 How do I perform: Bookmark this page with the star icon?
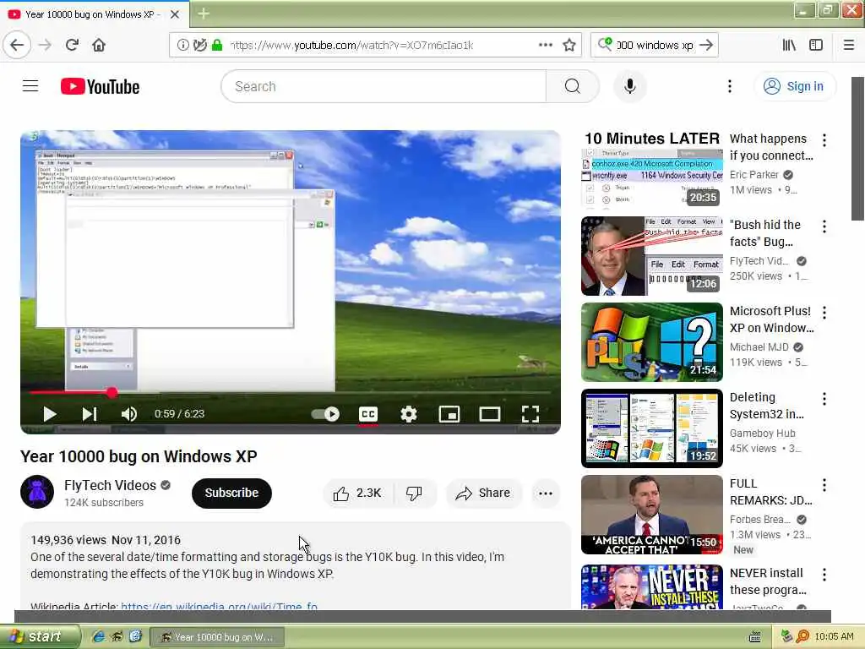[569, 45]
